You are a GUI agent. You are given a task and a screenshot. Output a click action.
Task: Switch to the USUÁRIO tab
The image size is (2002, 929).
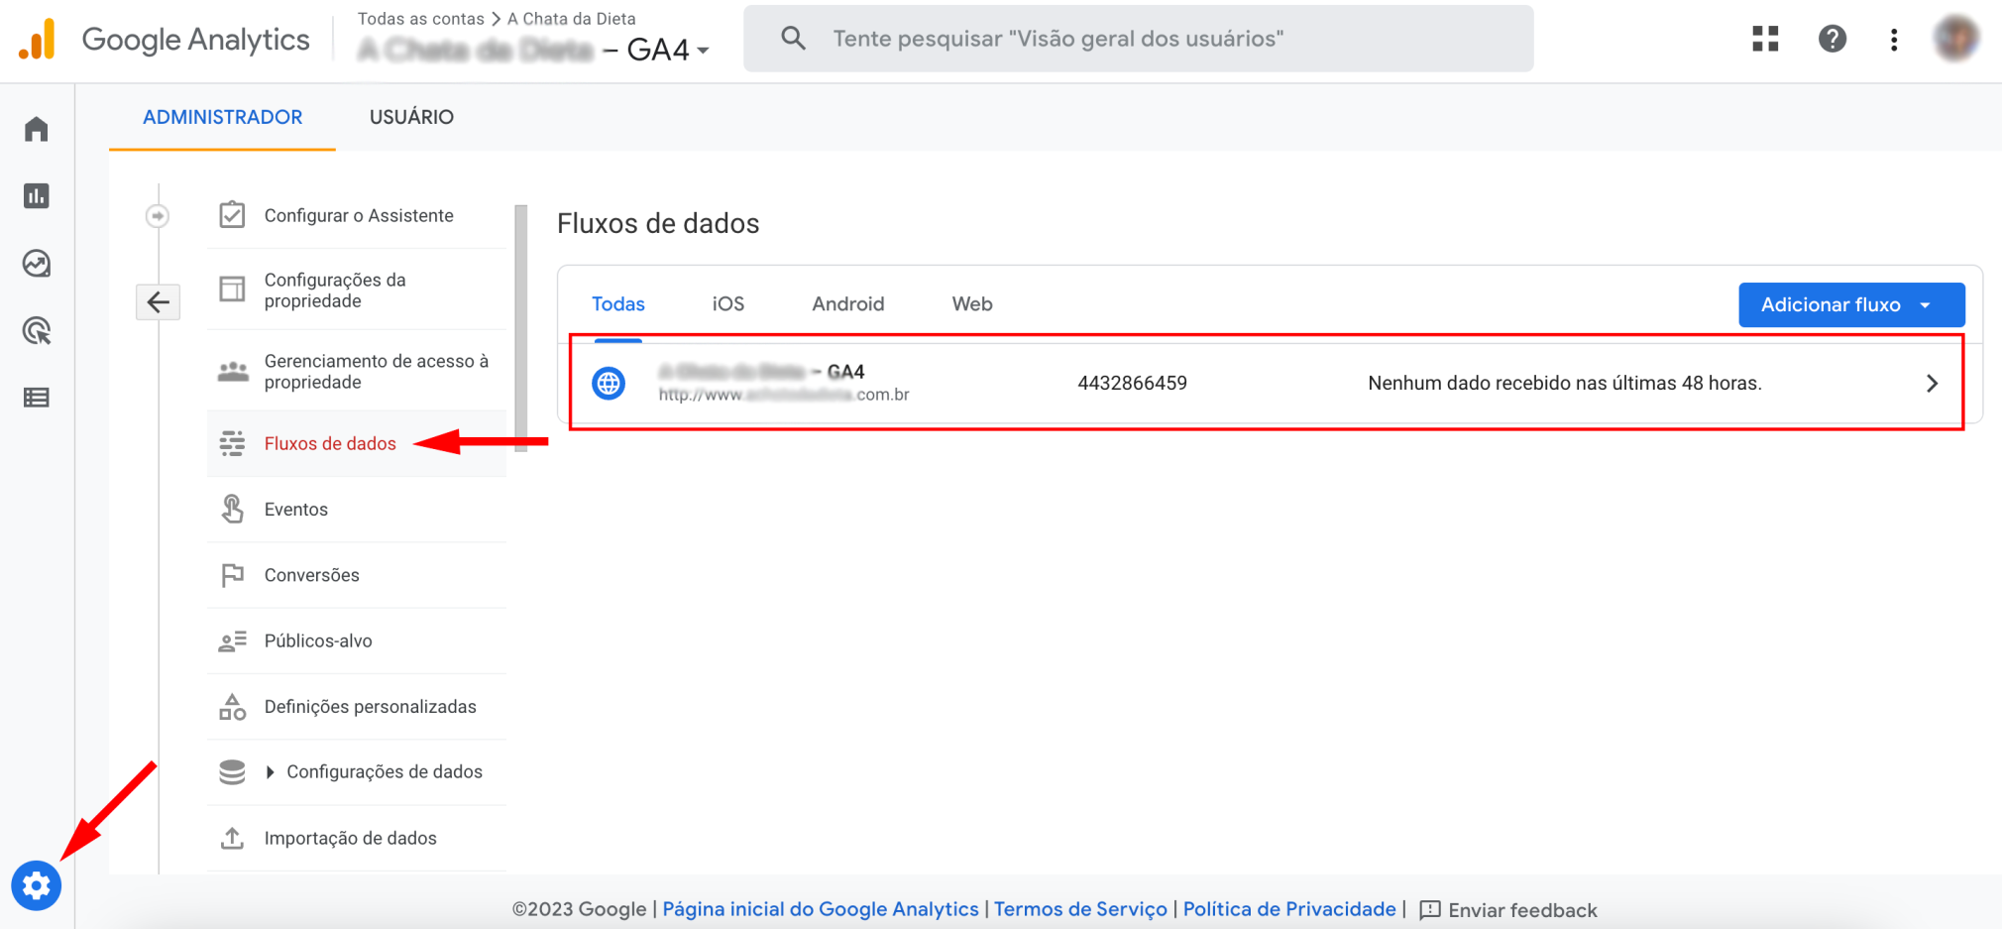[x=411, y=117]
